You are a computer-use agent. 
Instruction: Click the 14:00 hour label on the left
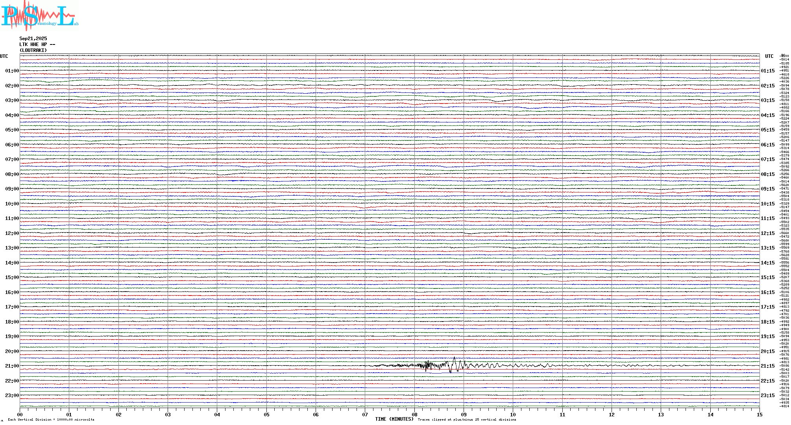click(x=12, y=263)
